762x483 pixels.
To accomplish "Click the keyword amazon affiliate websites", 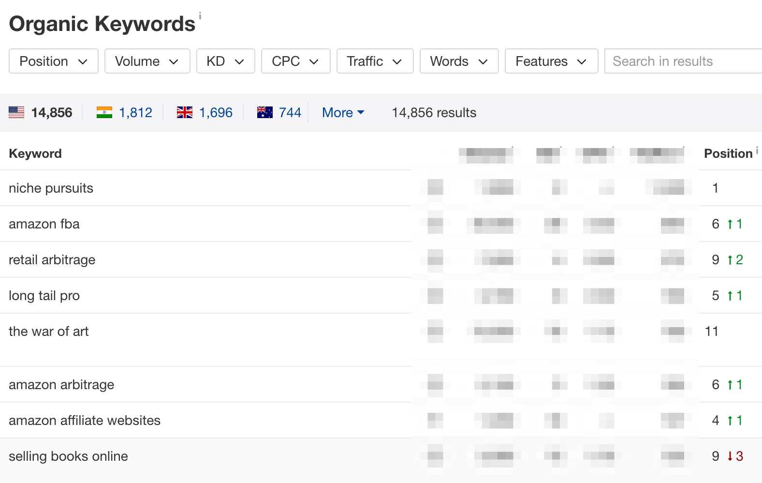I will click(85, 421).
